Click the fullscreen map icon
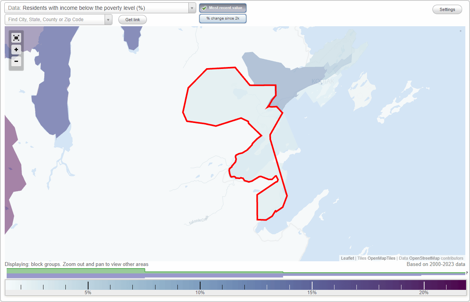Screen dimensions: 470x302 pos(16,38)
